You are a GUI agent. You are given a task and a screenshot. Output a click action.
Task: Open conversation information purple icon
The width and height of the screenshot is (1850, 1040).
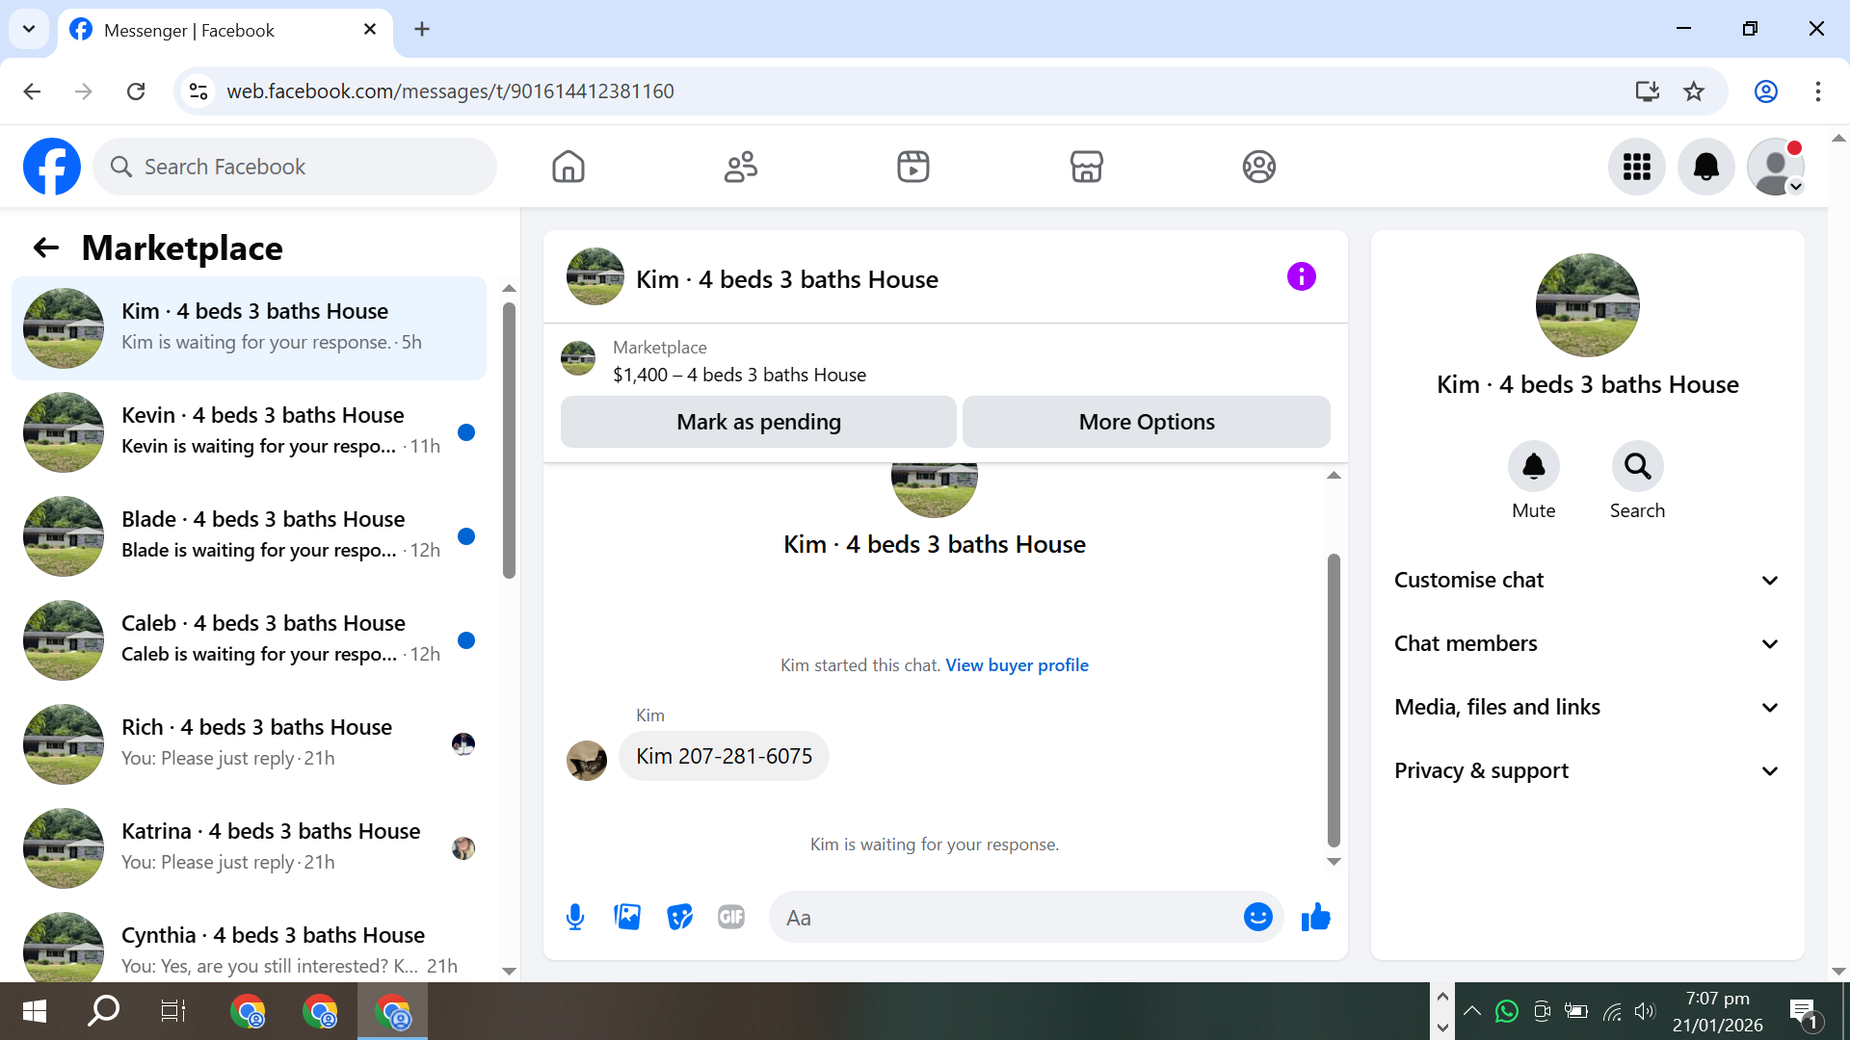pyautogui.click(x=1301, y=277)
